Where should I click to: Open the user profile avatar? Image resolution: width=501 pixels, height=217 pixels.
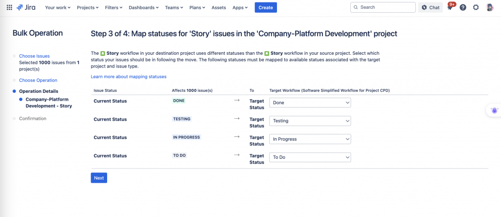(x=490, y=7)
